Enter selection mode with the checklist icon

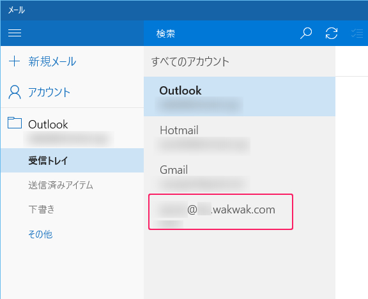point(357,33)
